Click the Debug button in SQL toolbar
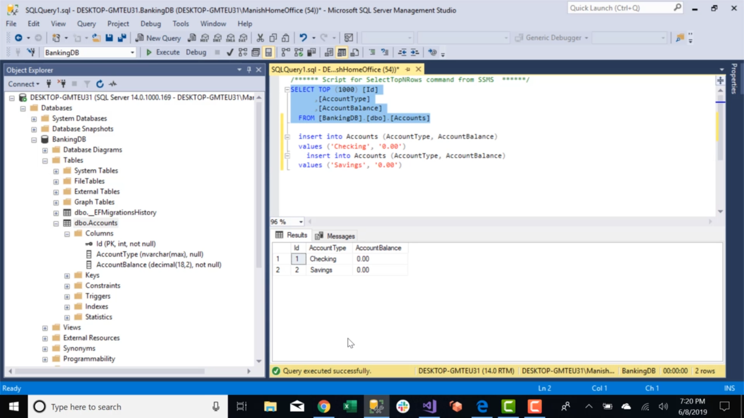 tap(196, 53)
